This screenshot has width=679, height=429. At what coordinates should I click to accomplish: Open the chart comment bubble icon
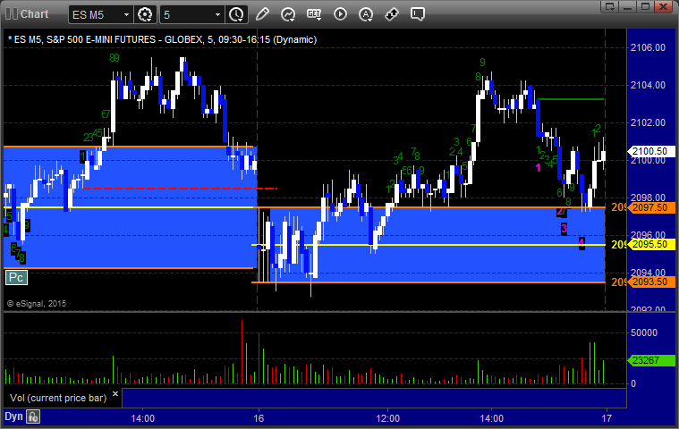418,14
